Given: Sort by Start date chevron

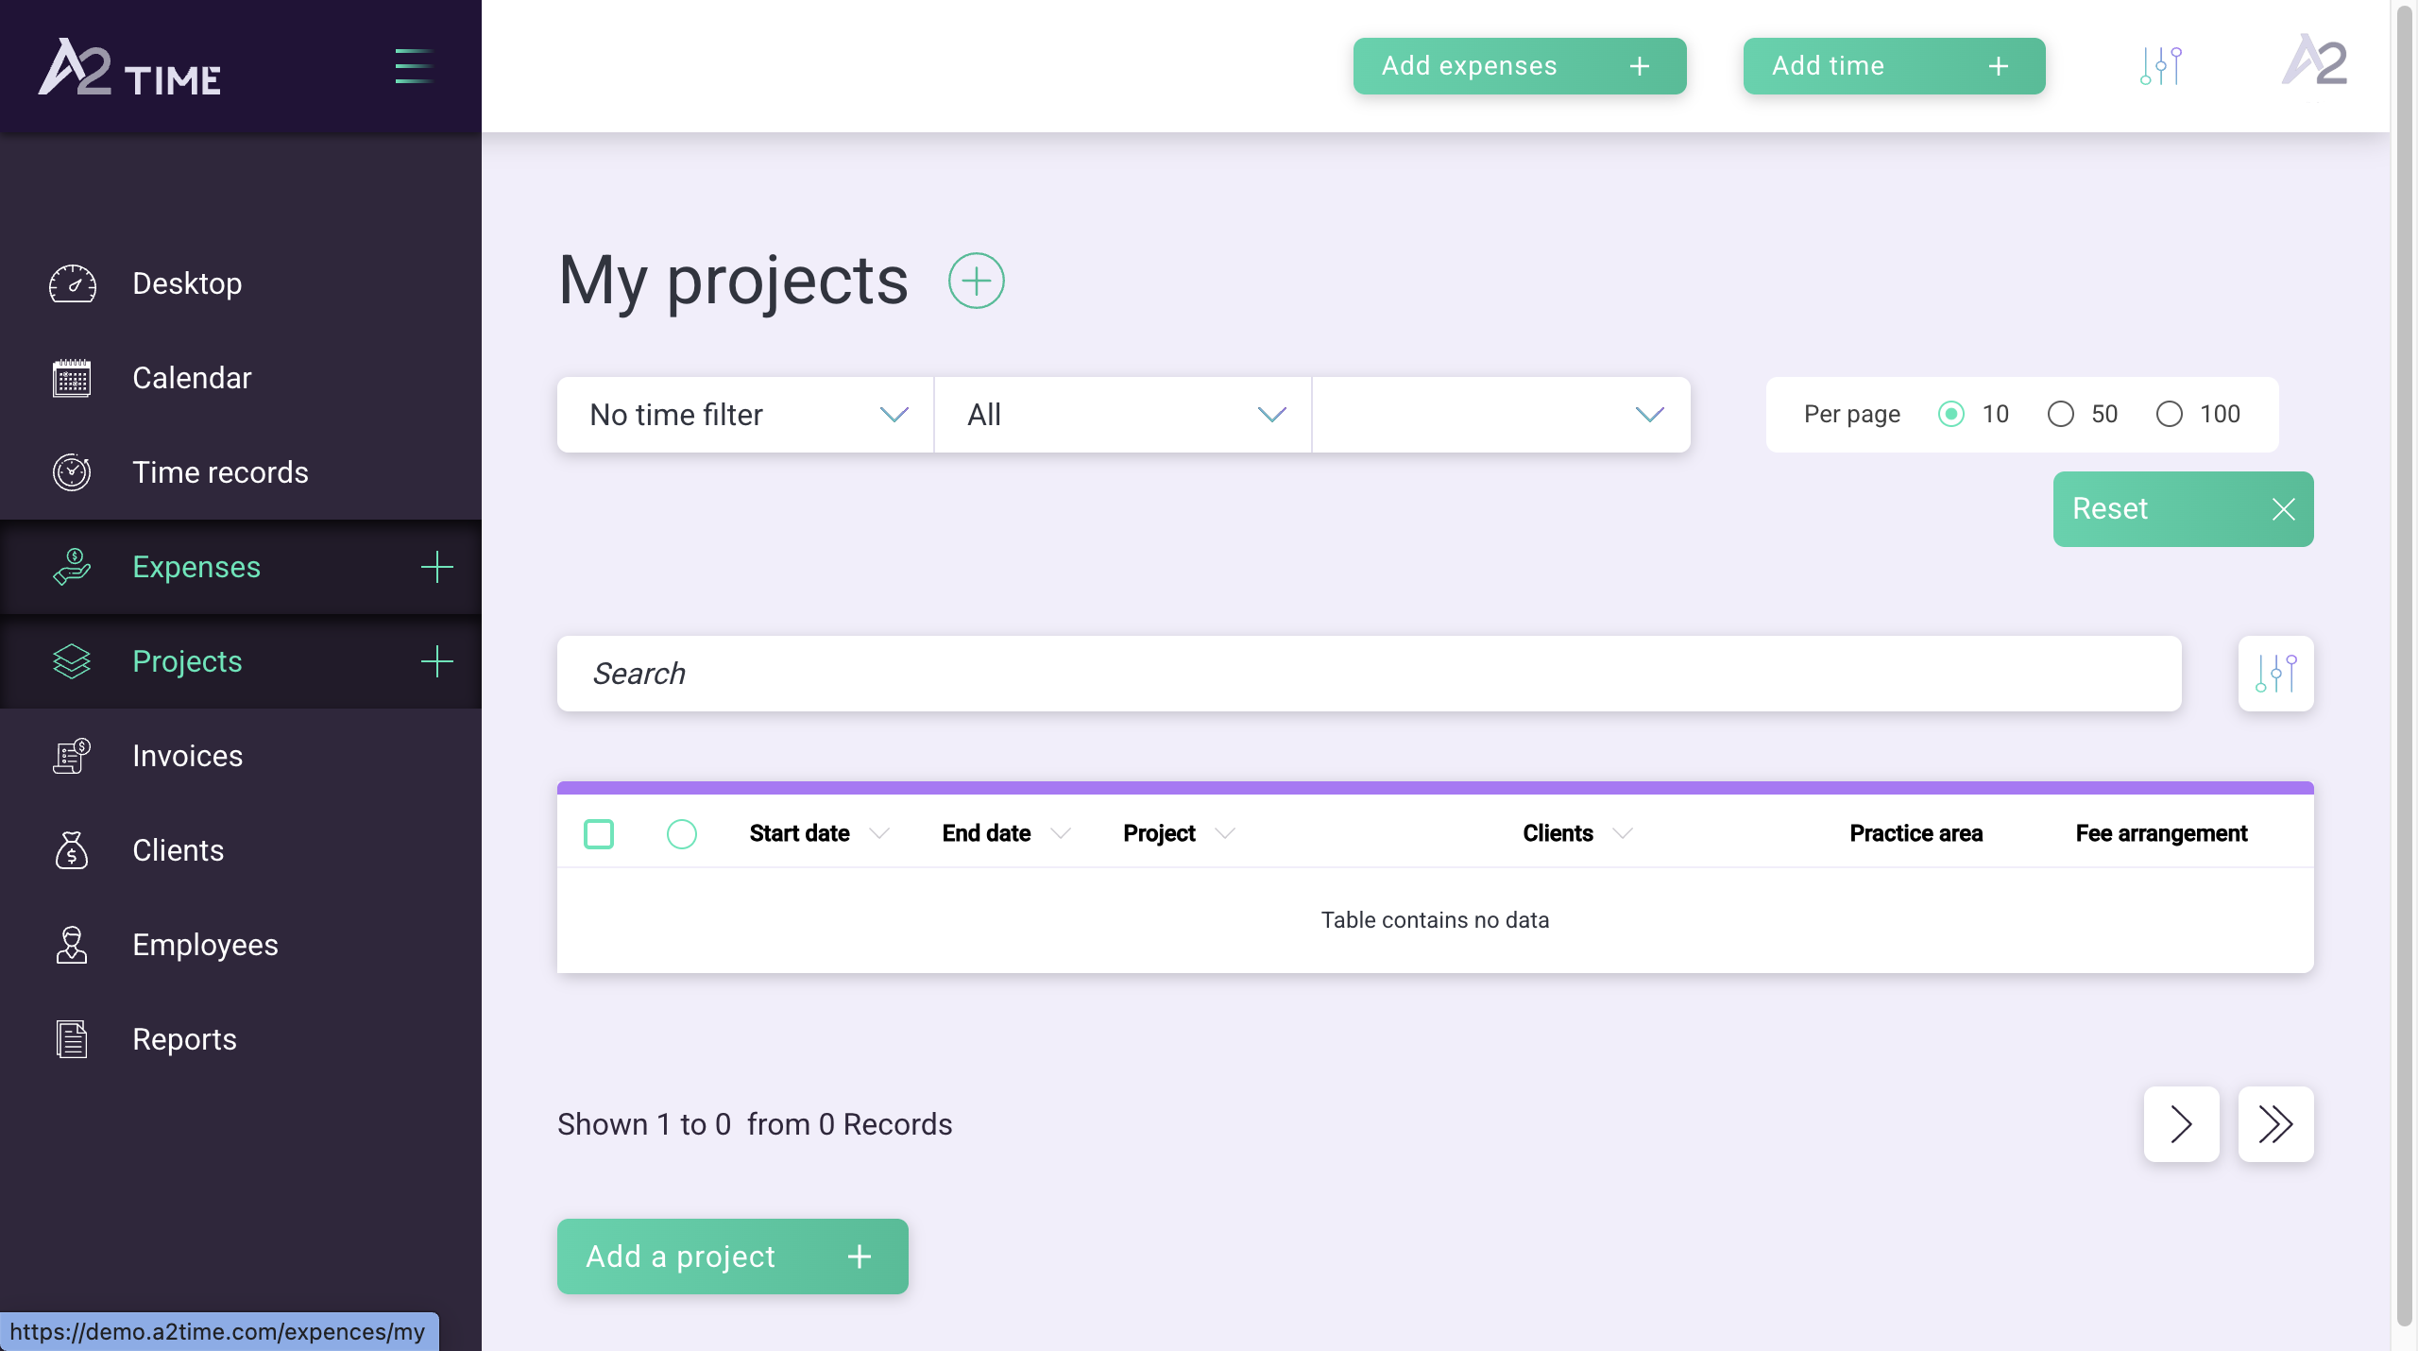Looking at the screenshot, I should pos(879,833).
